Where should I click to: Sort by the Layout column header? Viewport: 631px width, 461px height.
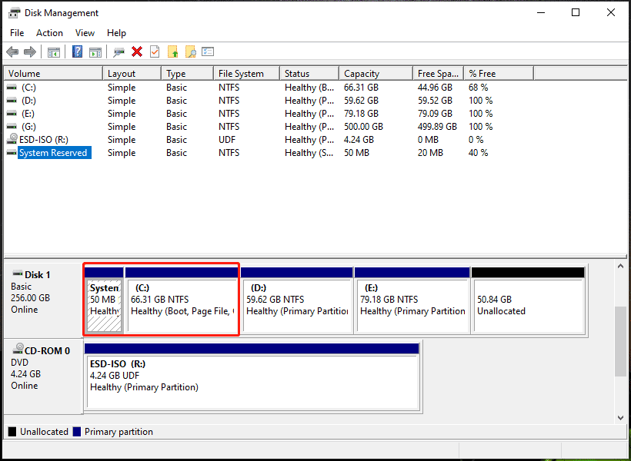pos(132,74)
